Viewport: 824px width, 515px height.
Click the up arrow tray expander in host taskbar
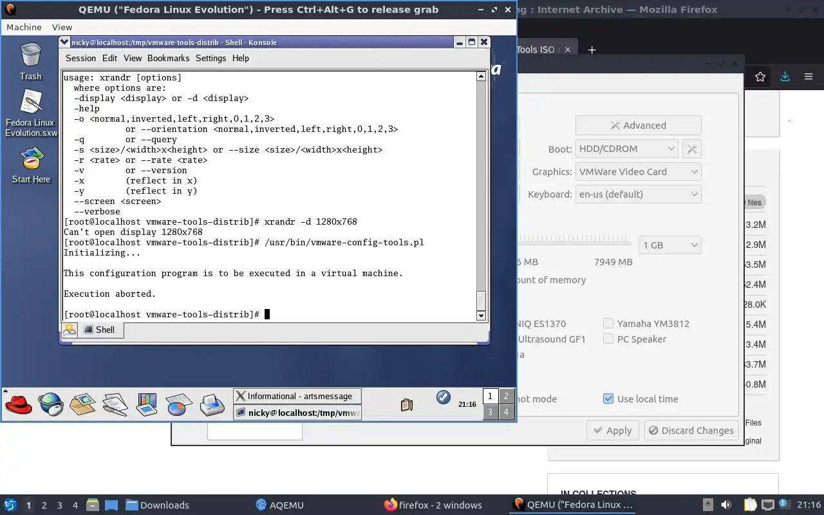(707, 505)
